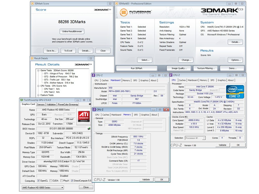Screen dimensions: 259x194
Task: Click the 88266 3DMarks score text
Action: point(72,22)
